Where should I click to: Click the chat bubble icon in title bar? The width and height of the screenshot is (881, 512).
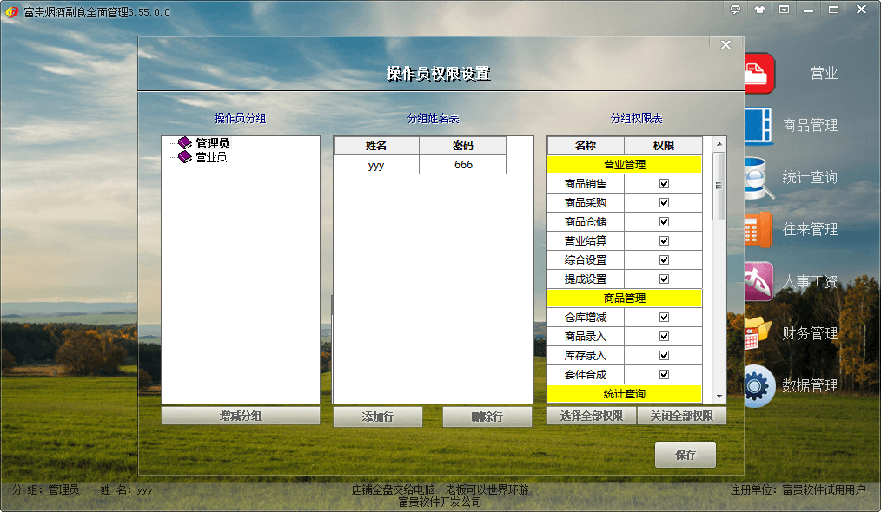735,10
